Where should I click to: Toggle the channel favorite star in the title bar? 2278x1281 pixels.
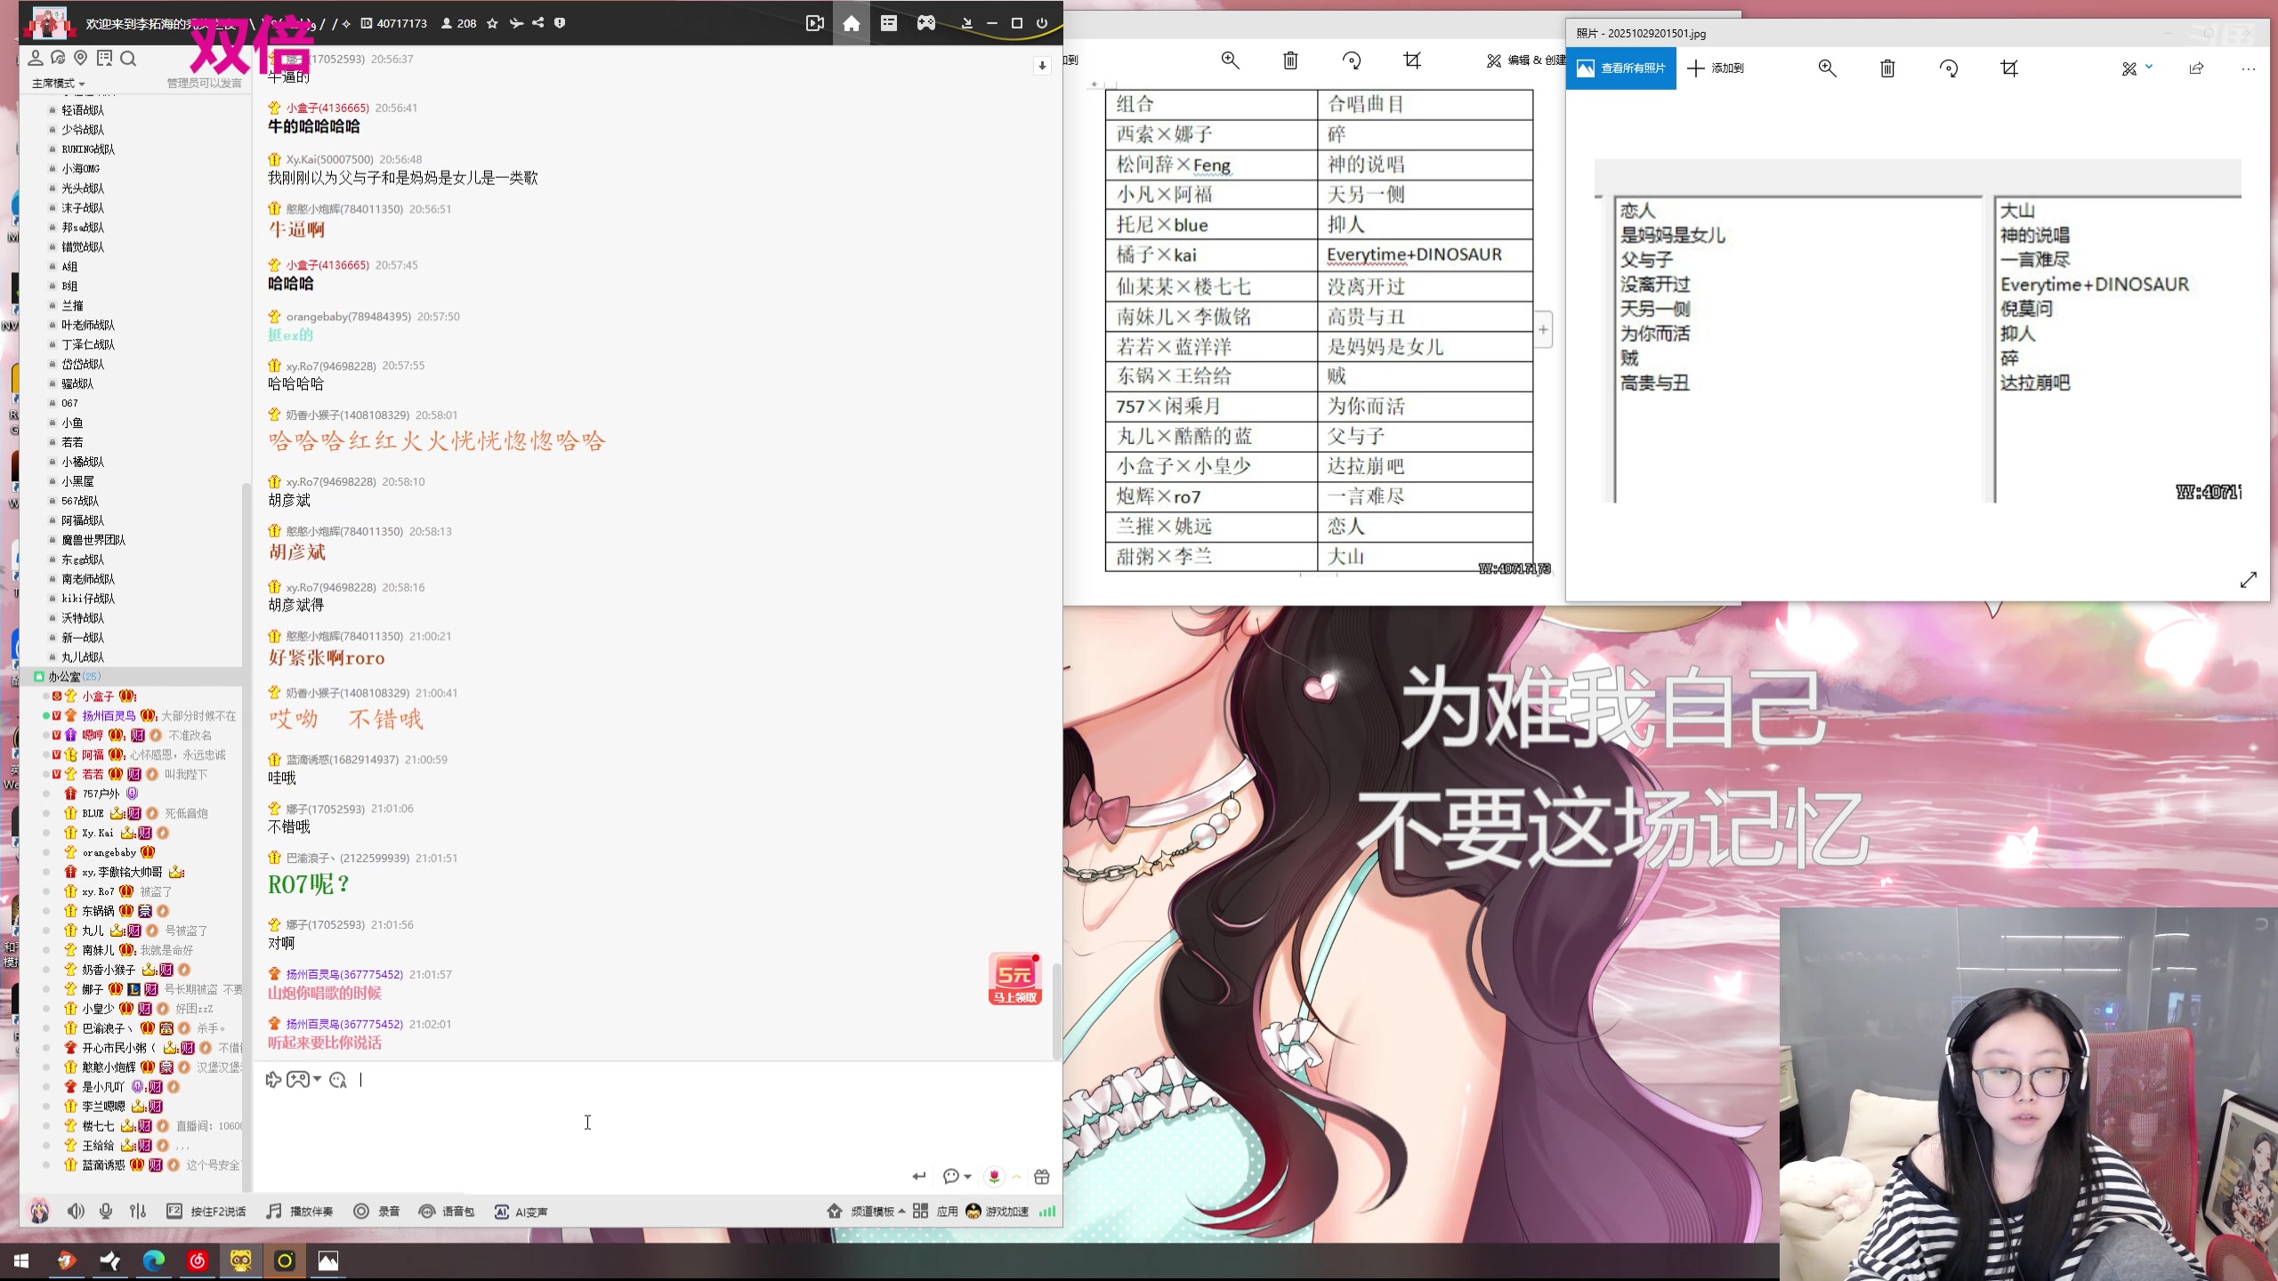(x=492, y=24)
